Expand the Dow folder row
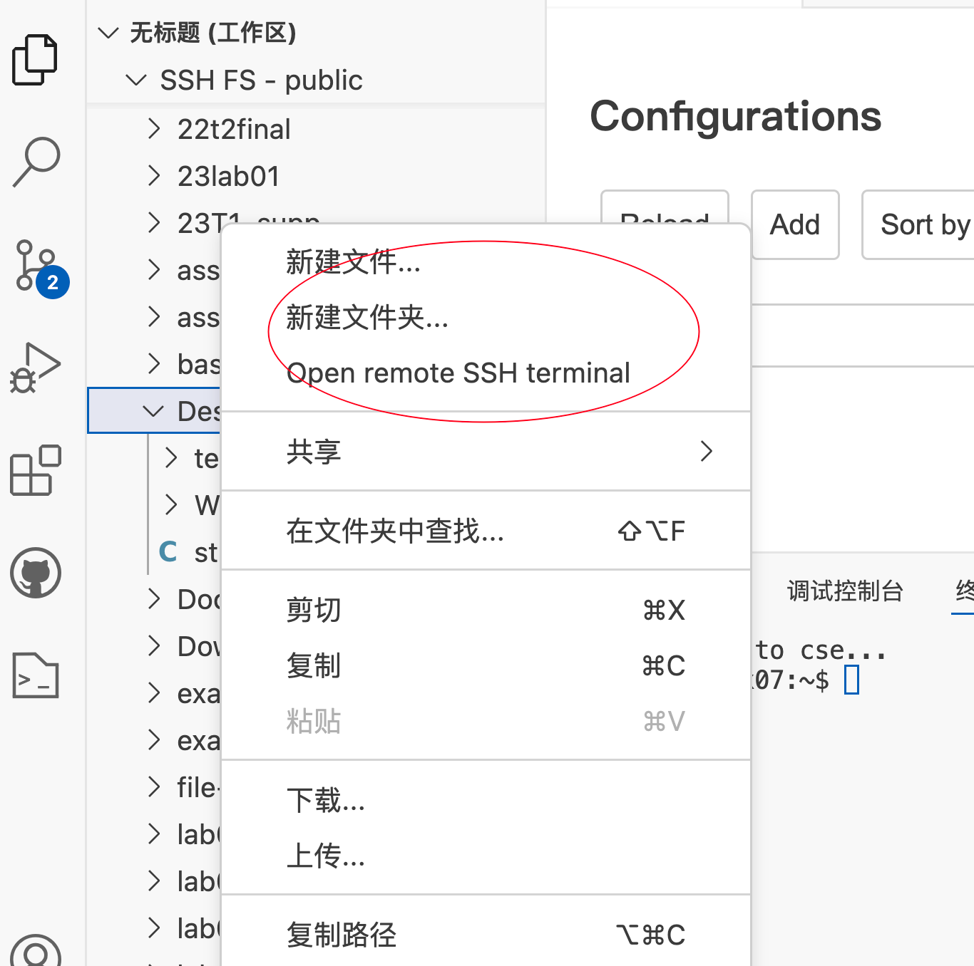The height and width of the screenshot is (966, 974). point(153,646)
